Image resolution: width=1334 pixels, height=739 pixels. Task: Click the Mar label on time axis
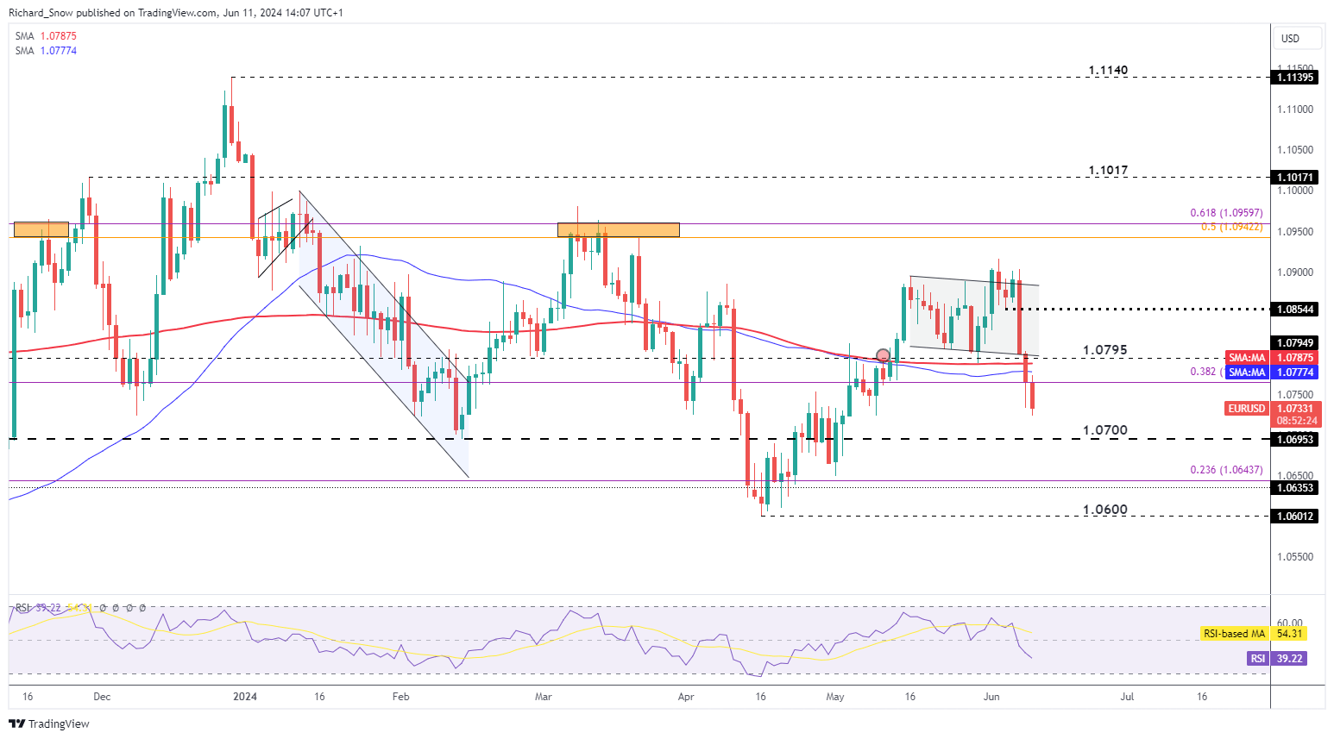coord(543,697)
